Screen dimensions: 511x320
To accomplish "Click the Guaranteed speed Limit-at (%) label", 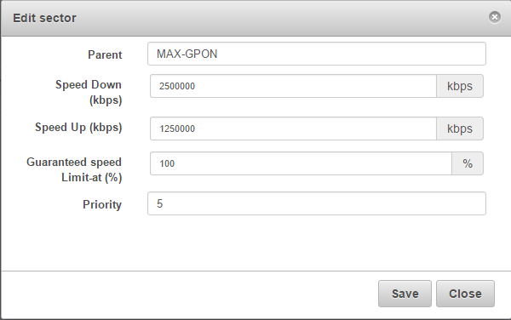I will pos(74,169).
